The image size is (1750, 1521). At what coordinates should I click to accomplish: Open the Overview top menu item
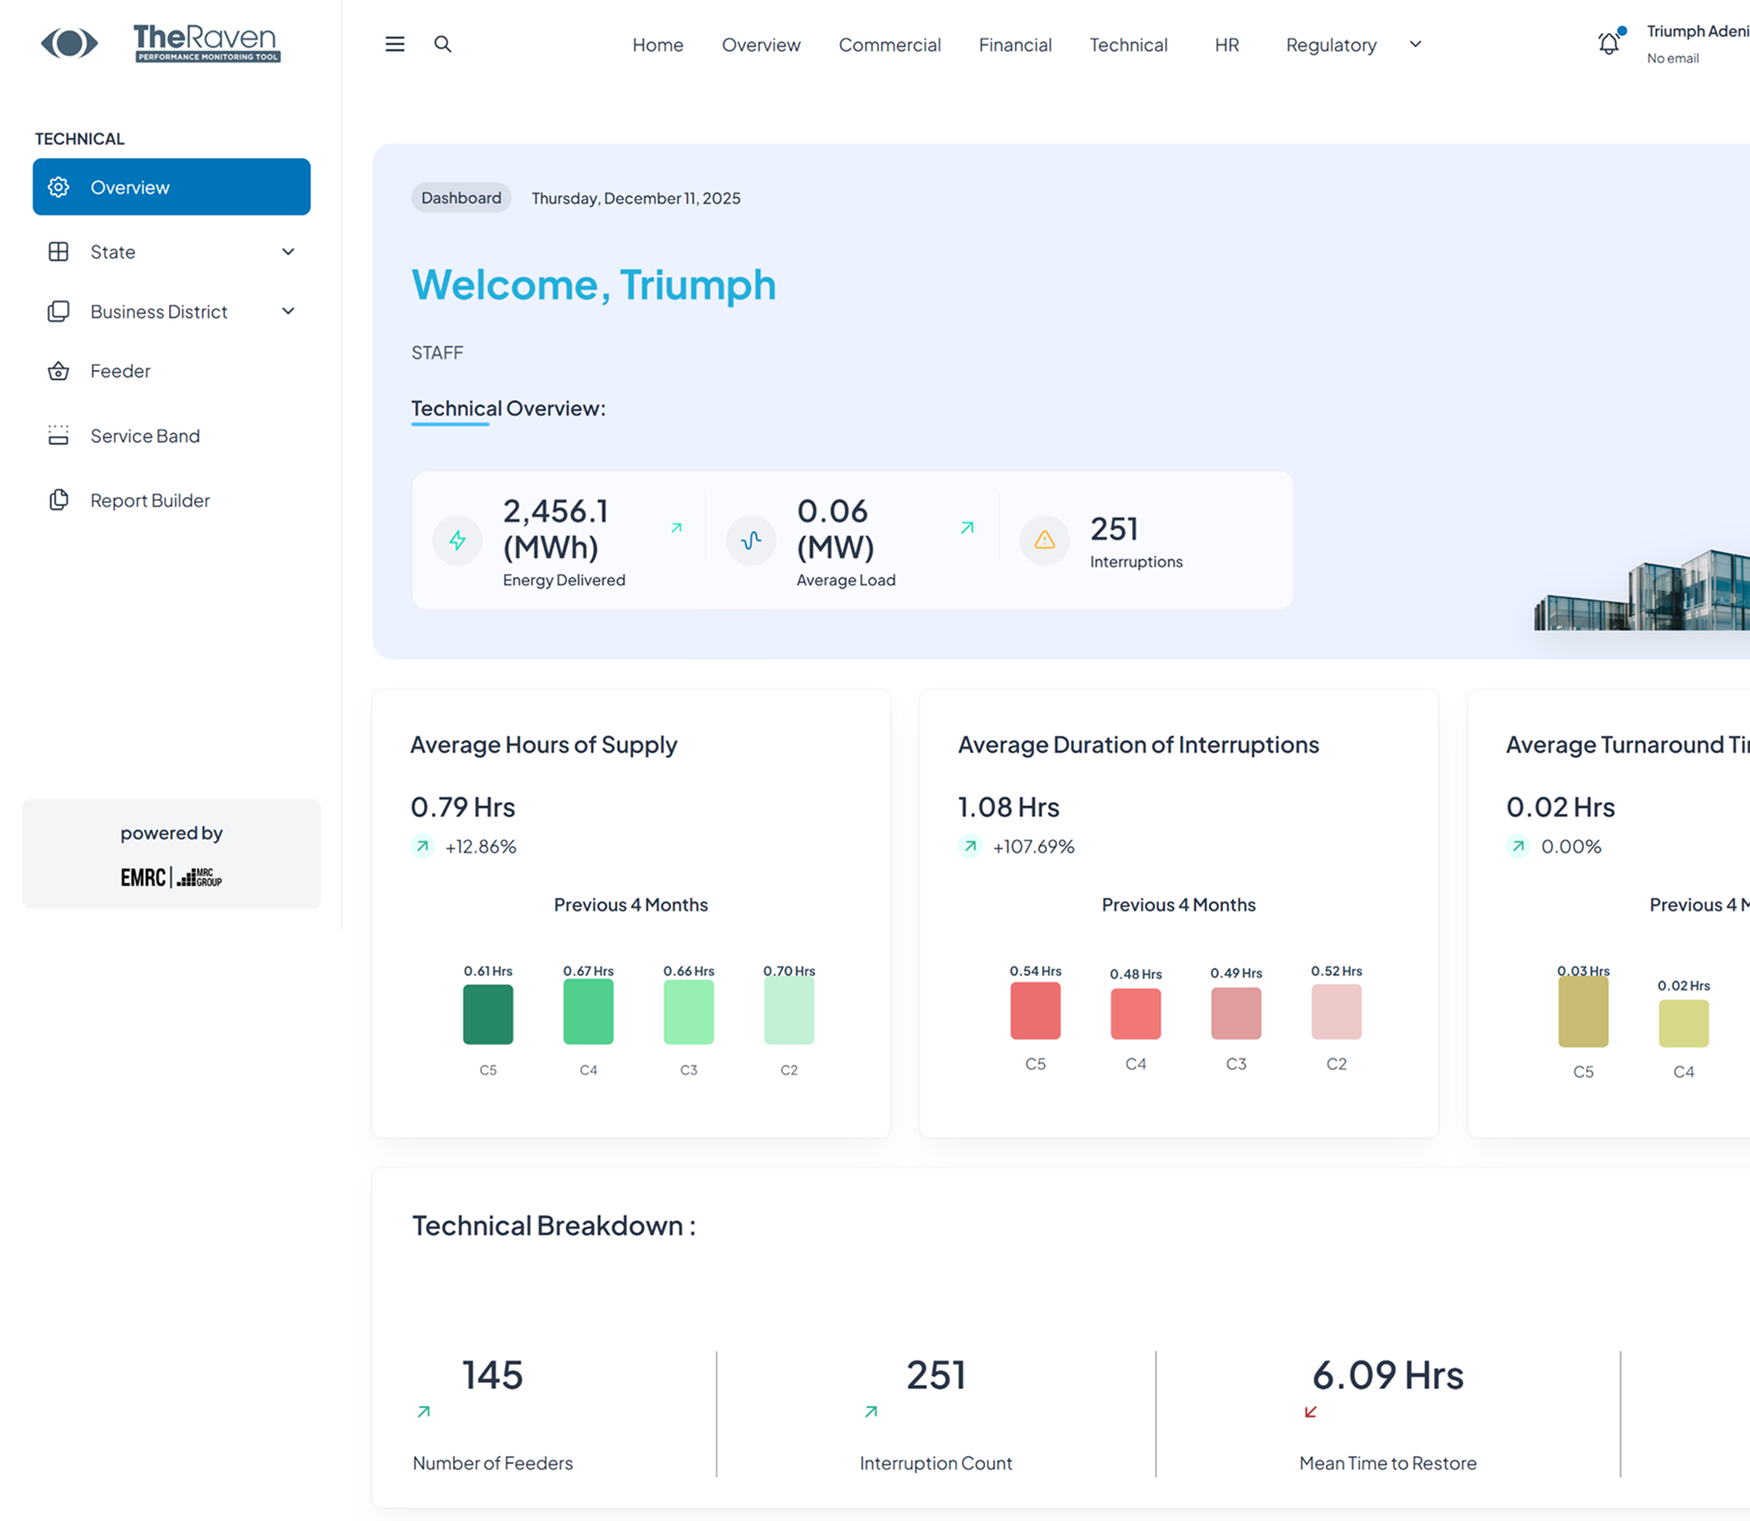pyautogui.click(x=761, y=44)
